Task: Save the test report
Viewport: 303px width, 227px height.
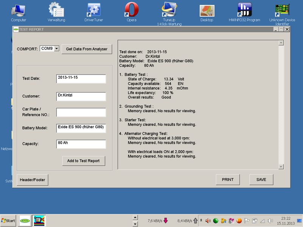Action: point(261,180)
